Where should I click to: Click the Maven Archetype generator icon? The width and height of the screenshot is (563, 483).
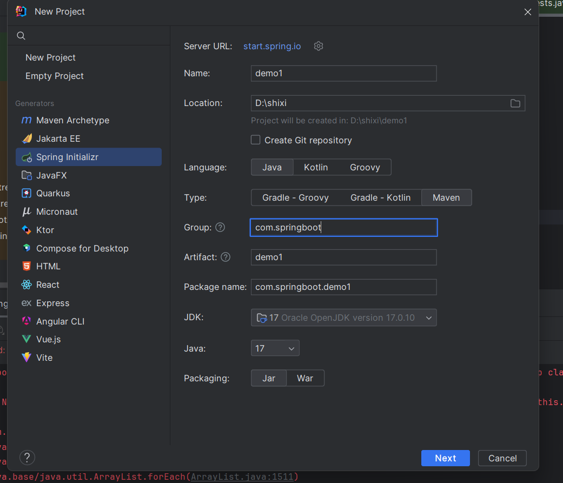pos(27,120)
